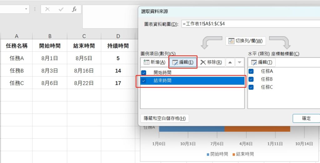Viewport: 320px width, 163px height.
Task: Move the series down with the down arrow
Action: click(240, 63)
